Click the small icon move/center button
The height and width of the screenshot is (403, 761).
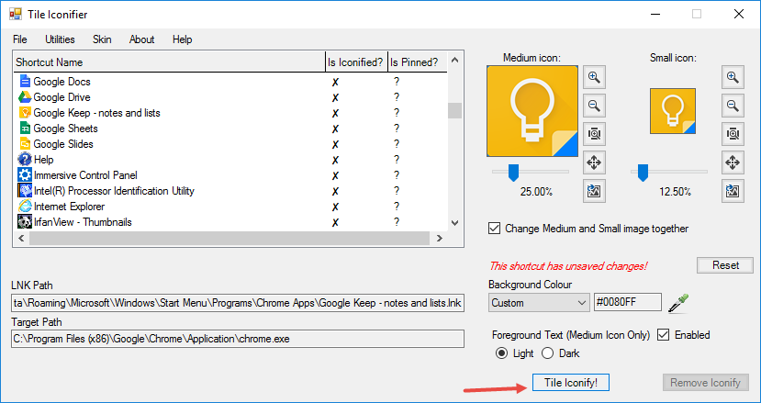(x=732, y=162)
